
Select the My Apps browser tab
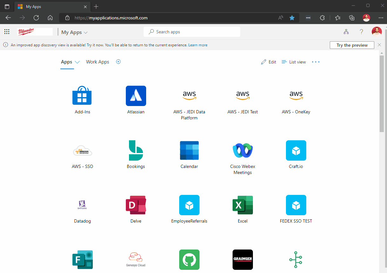(x=52, y=7)
